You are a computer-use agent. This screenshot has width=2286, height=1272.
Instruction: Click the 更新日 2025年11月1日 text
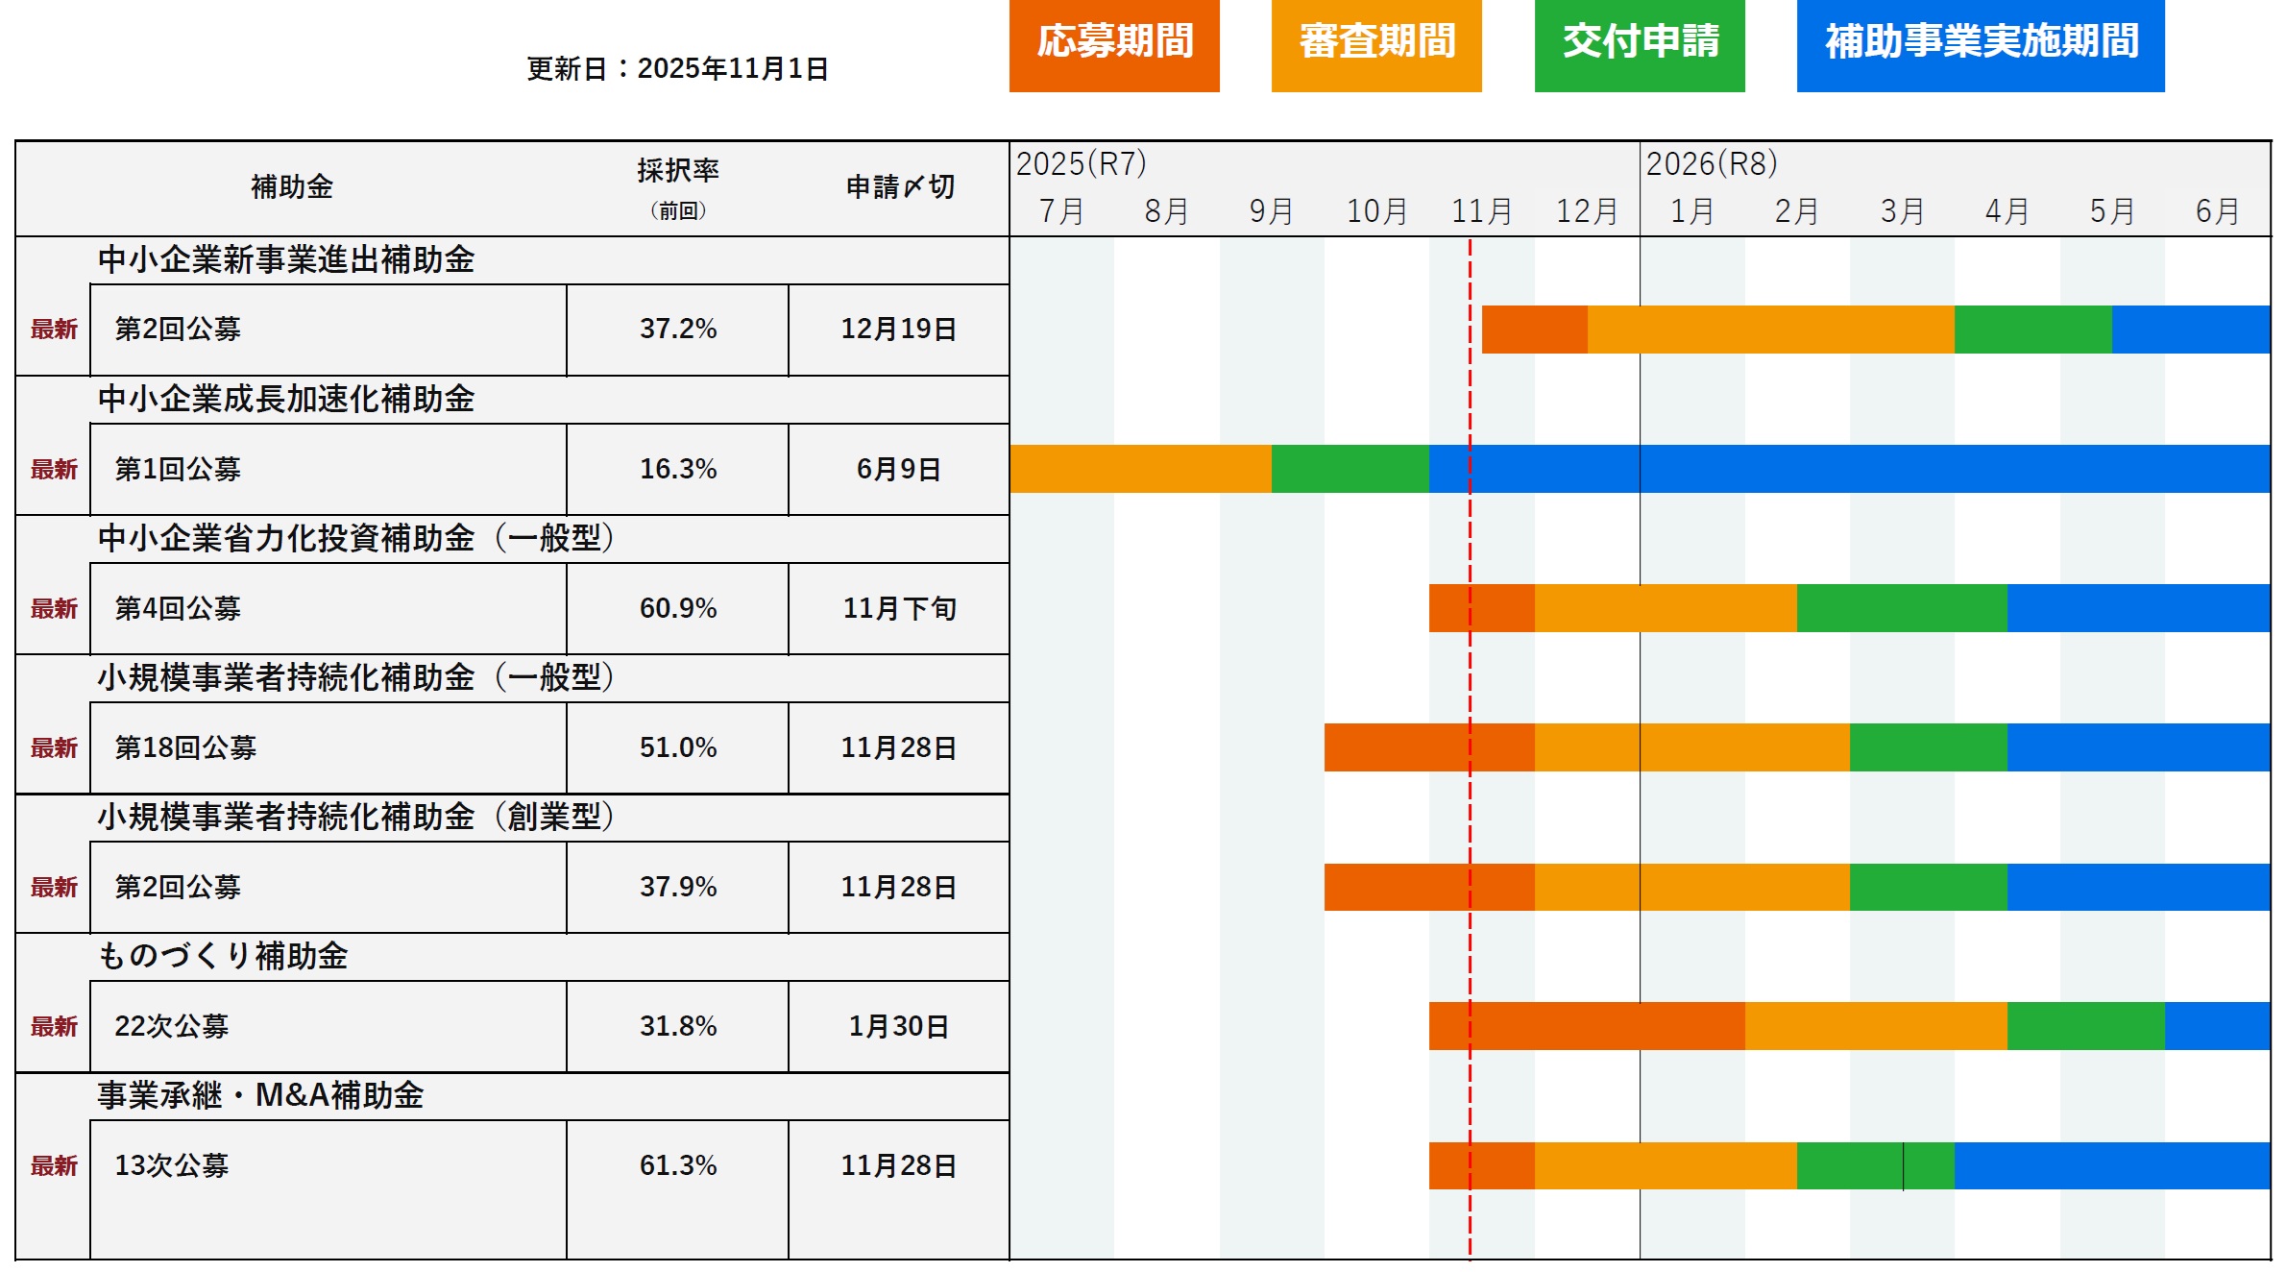point(677,69)
